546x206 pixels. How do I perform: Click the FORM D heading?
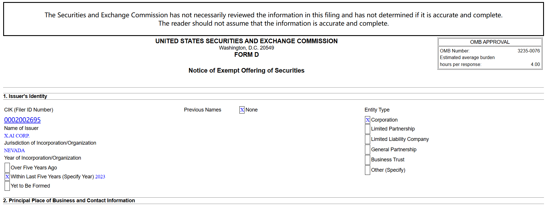click(246, 55)
